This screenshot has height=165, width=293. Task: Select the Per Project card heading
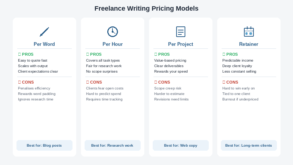coord(181,44)
